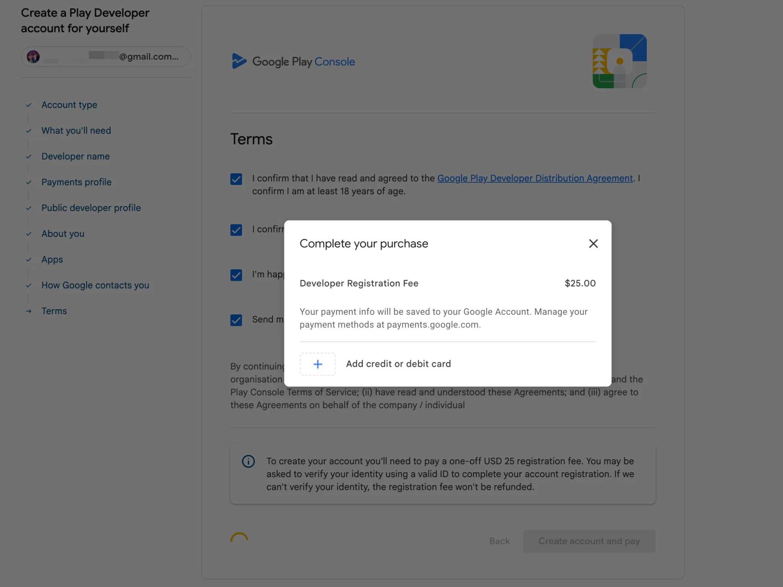
Task: Open the Google Play Developer Distribution Agreement
Action: point(534,178)
